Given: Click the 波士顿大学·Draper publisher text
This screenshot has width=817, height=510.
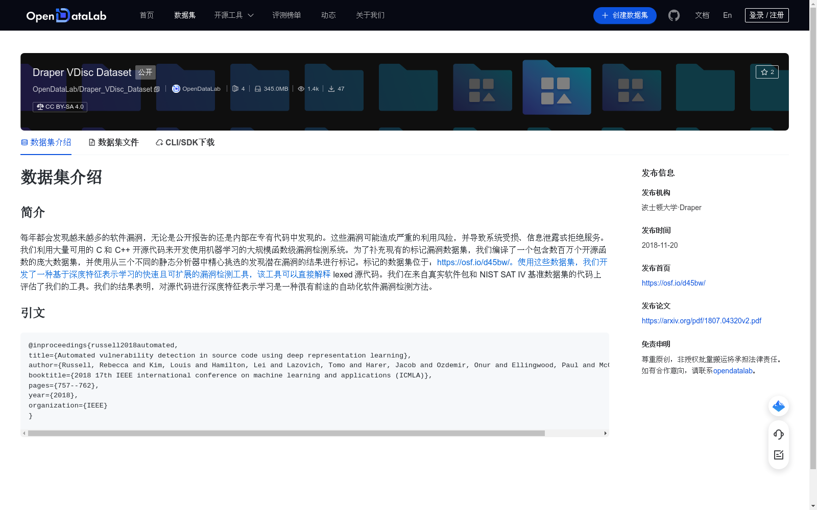Looking at the screenshot, I should click(x=671, y=208).
